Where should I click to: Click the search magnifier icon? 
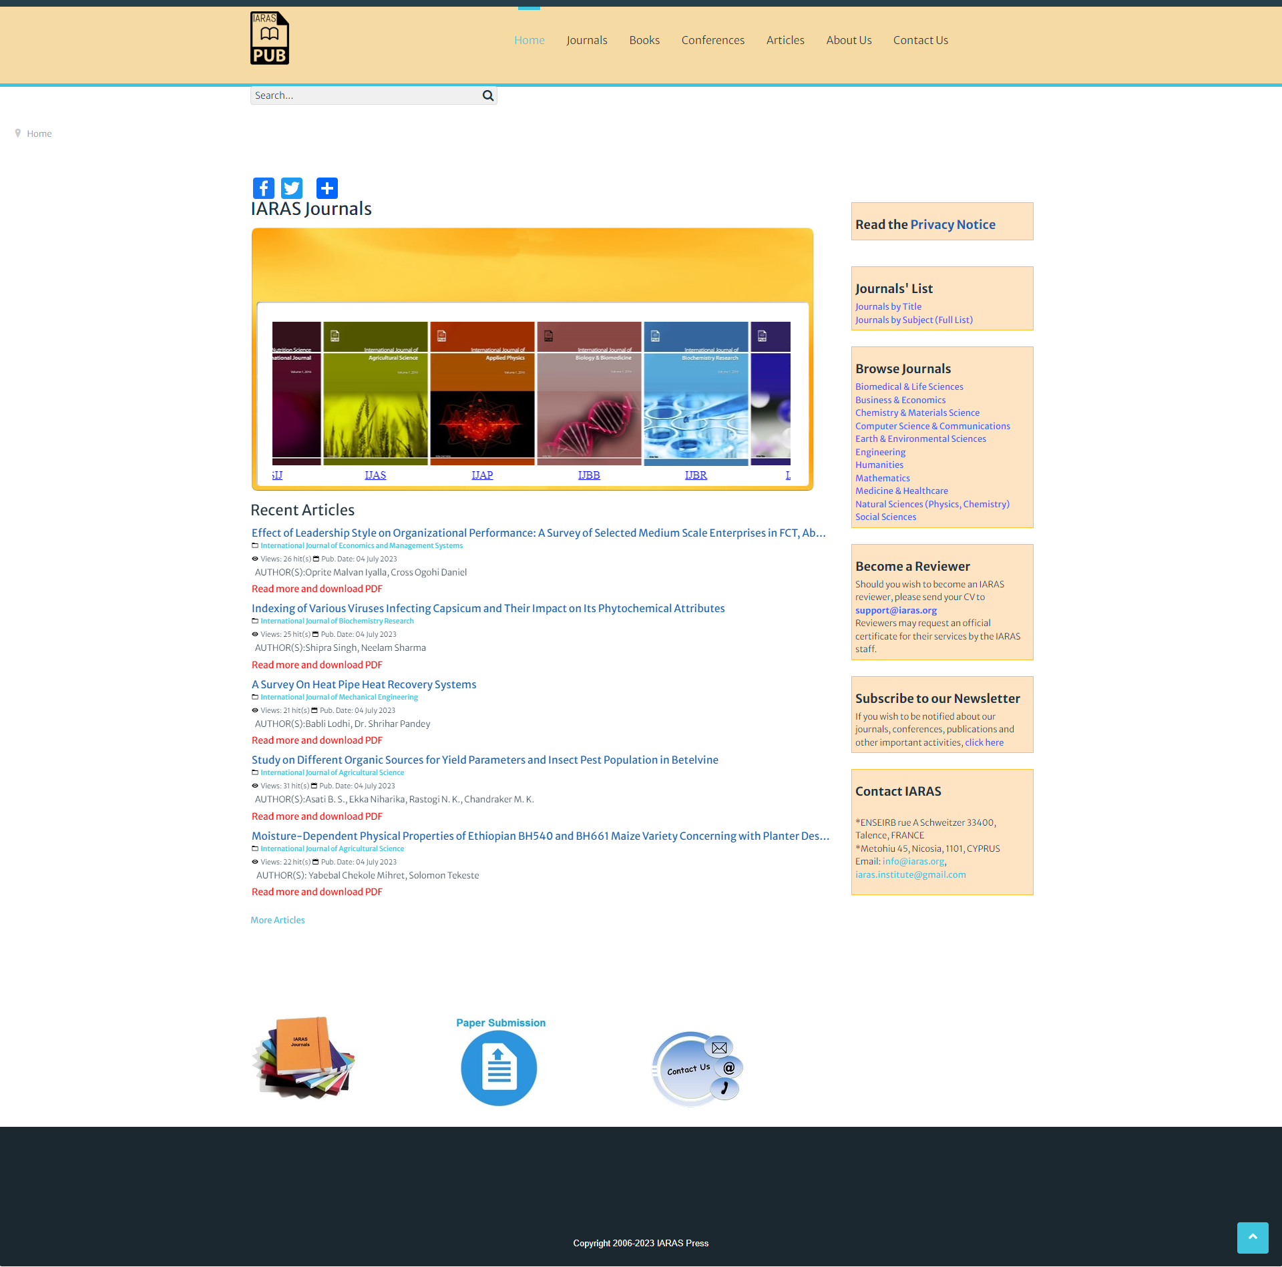click(x=488, y=95)
